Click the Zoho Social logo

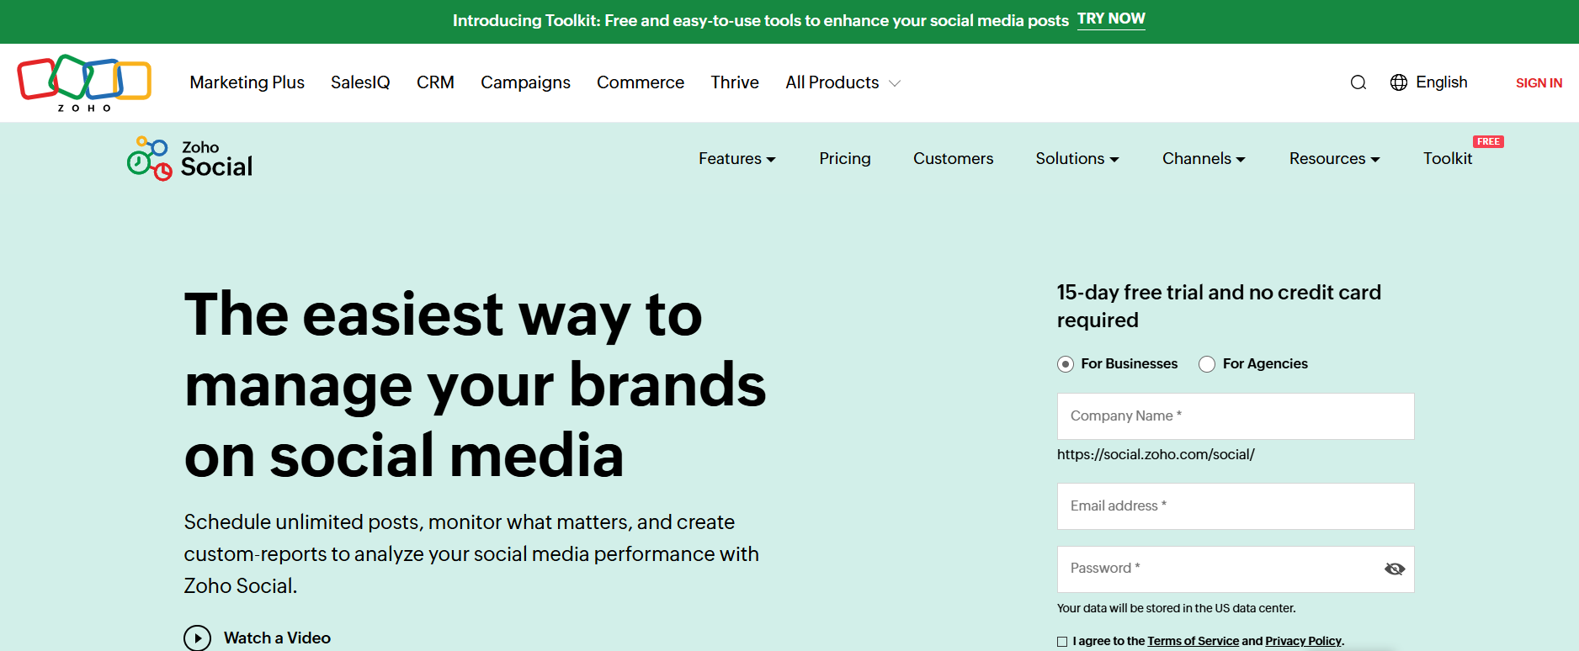pyautogui.click(x=190, y=158)
